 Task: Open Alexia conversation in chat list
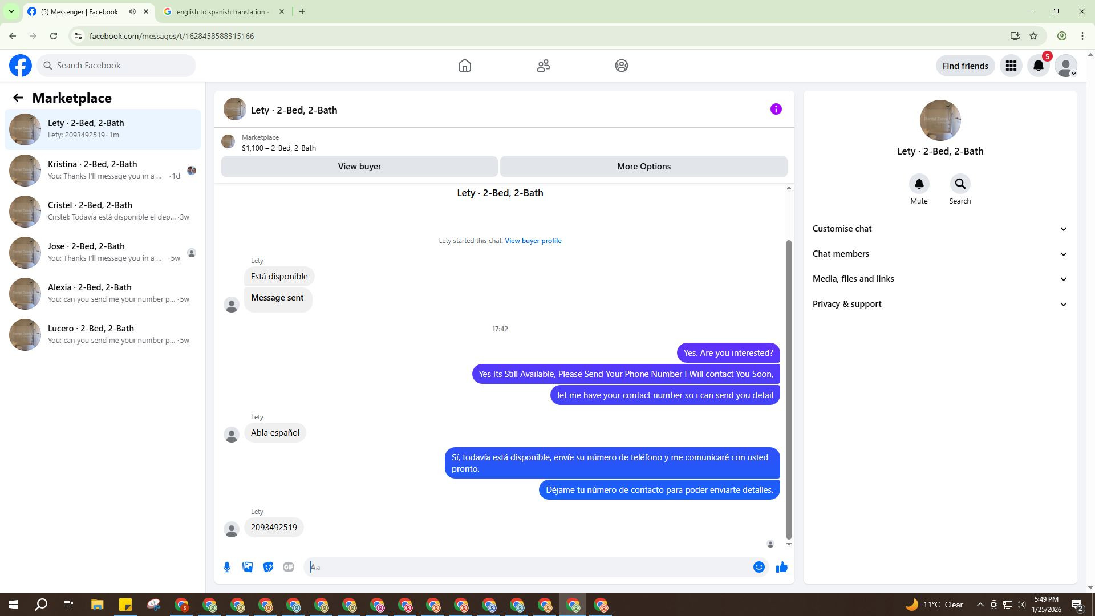click(x=103, y=294)
